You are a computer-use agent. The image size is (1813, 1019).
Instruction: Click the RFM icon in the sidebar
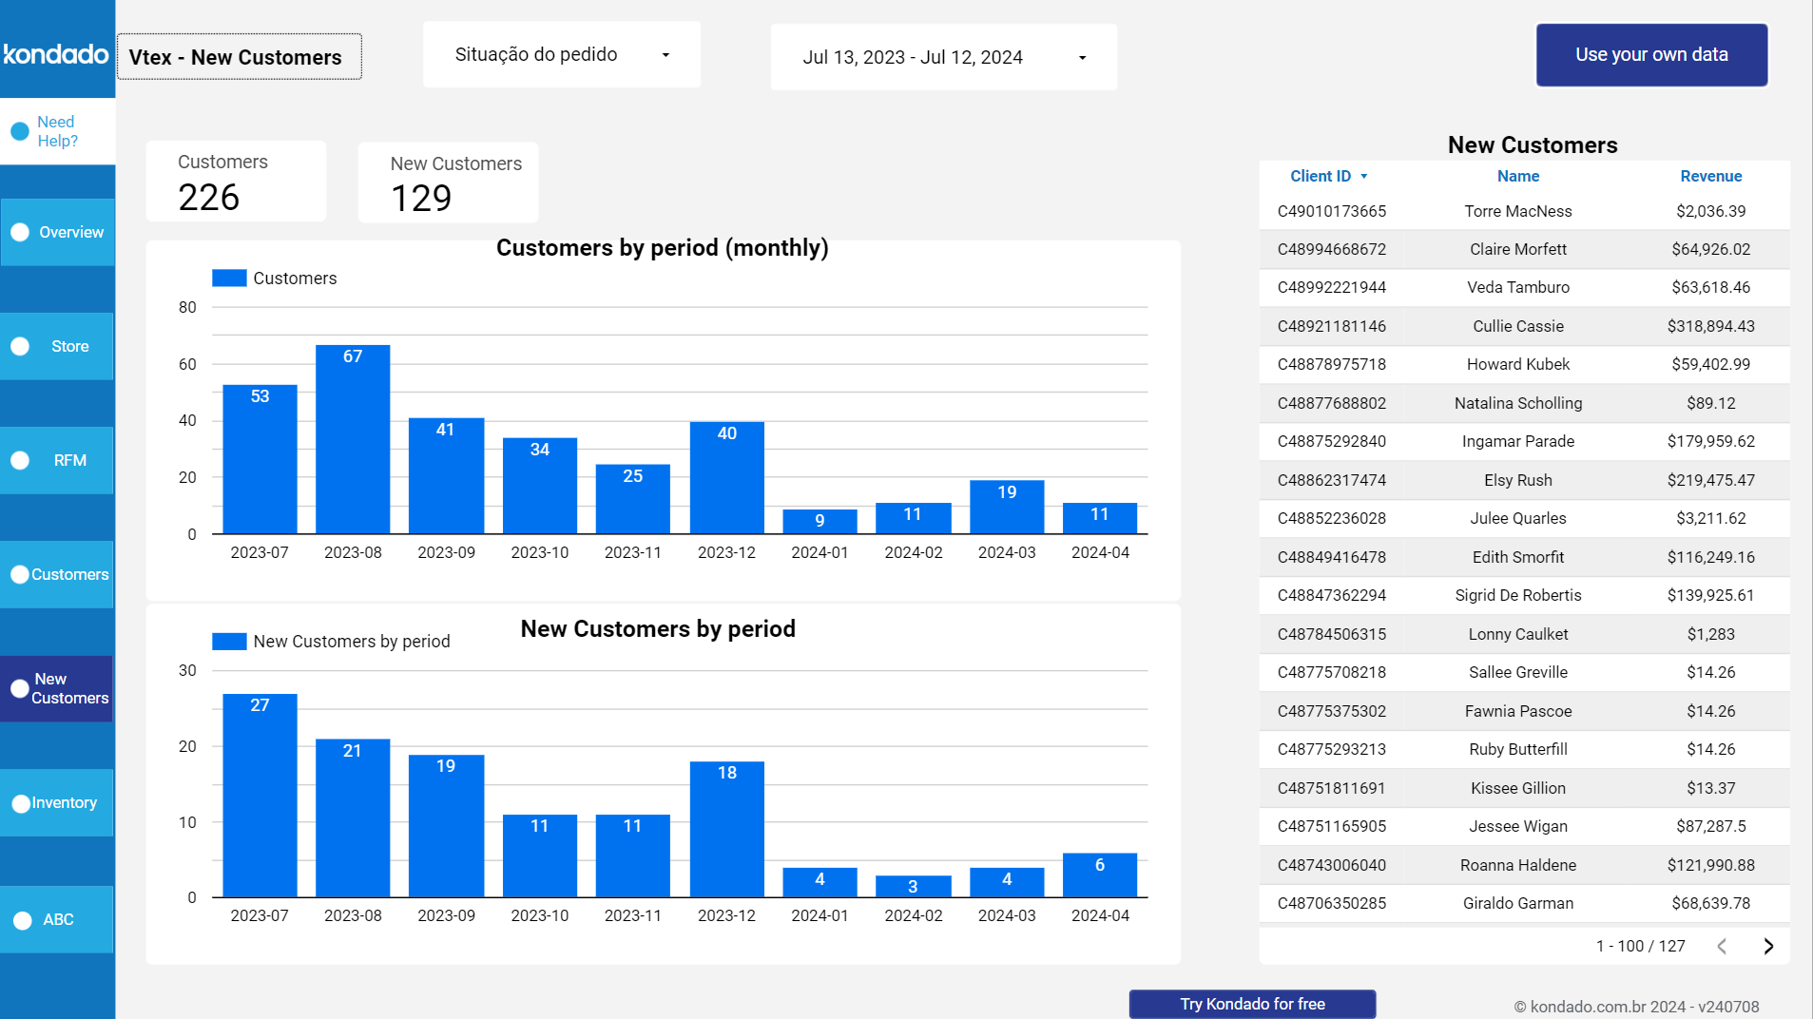(x=19, y=460)
